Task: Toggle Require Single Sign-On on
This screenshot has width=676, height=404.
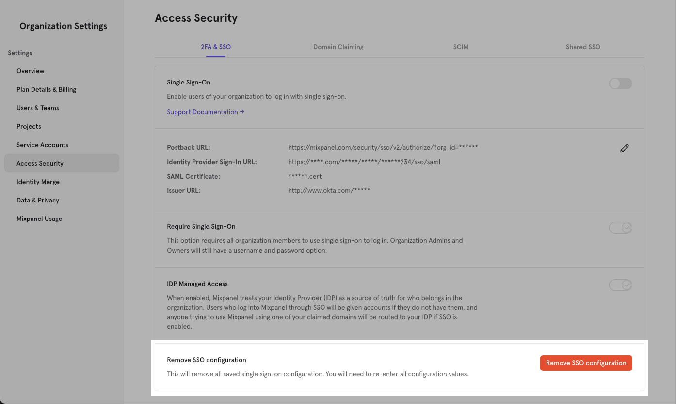Action: coord(620,227)
